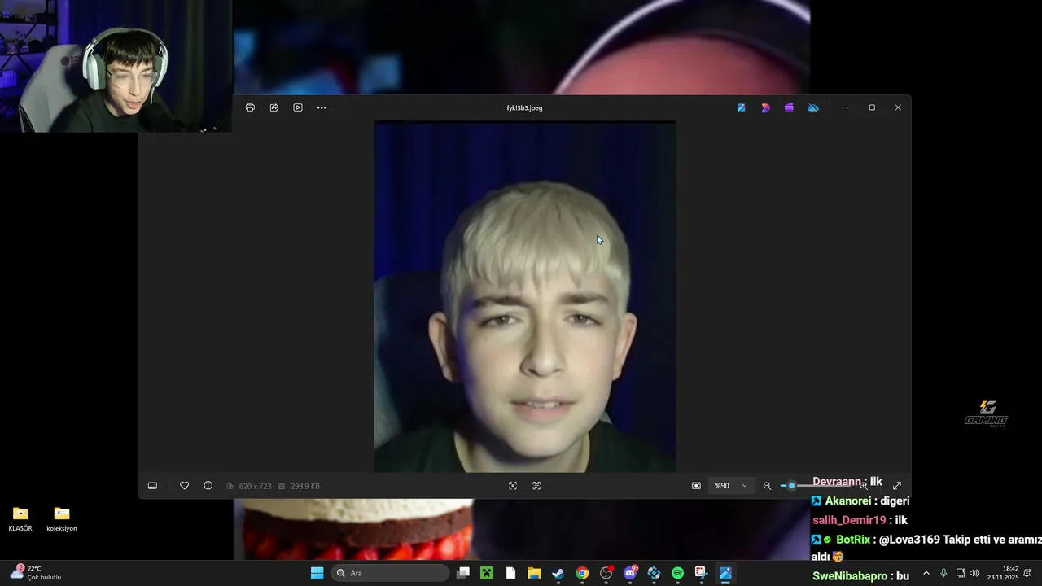1042x586 pixels.
Task: Open the white document taskbar icon
Action: click(x=510, y=573)
